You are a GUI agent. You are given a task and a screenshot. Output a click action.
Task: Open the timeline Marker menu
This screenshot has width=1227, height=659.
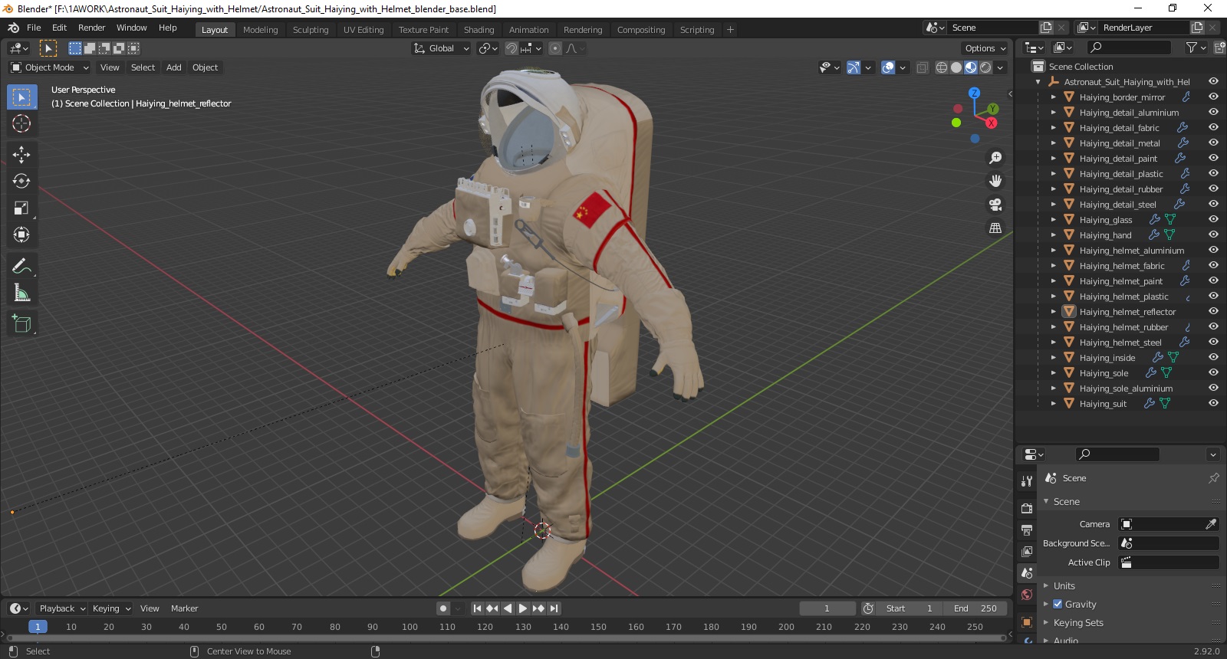click(184, 608)
